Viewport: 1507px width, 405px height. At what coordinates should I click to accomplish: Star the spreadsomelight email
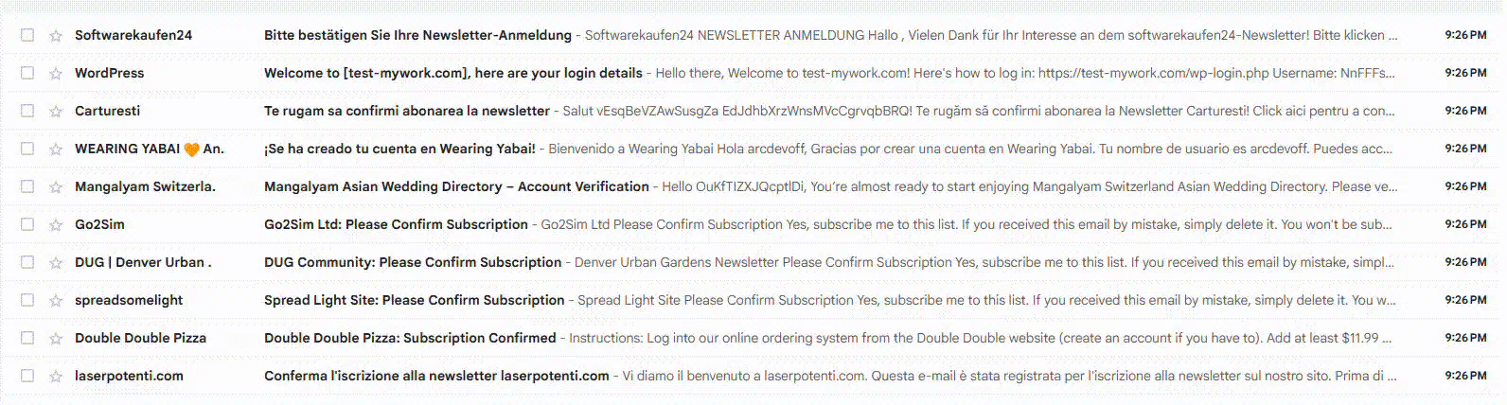56,300
